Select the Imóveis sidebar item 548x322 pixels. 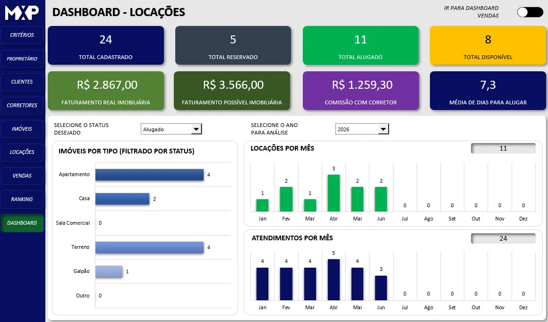(22, 129)
